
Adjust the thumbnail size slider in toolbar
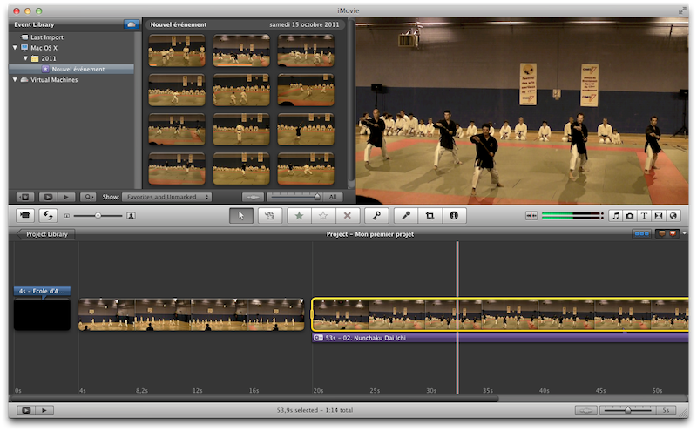(x=98, y=216)
